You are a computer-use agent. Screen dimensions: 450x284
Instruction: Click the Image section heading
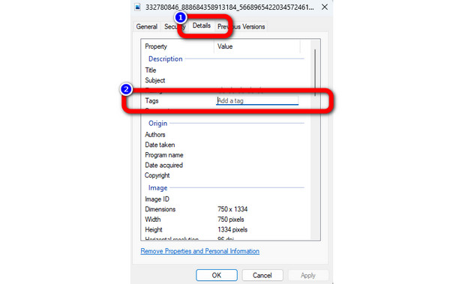[157, 188]
